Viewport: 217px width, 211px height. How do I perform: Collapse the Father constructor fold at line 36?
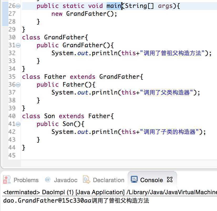pos(18,85)
